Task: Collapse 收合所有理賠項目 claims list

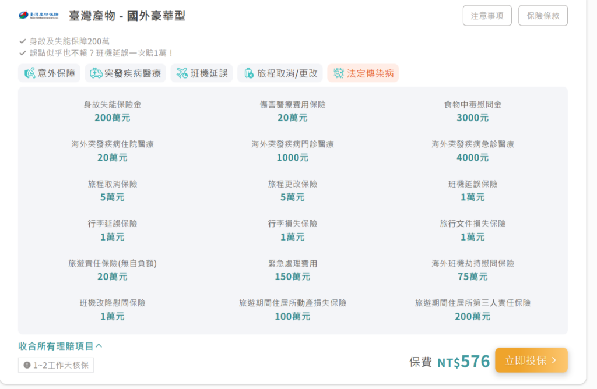Action: (x=60, y=346)
